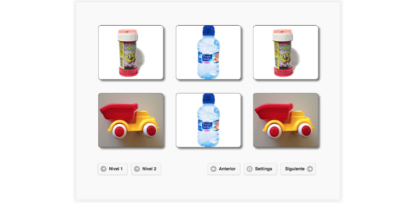Click the Font Vella label on upper water bottle
This screenshot has width=416, height=203.
(206, 58)
